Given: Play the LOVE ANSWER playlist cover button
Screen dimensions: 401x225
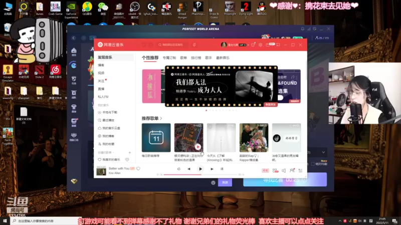Looking at the screenshot, I should pyautogui.click(x=197, y=146).
